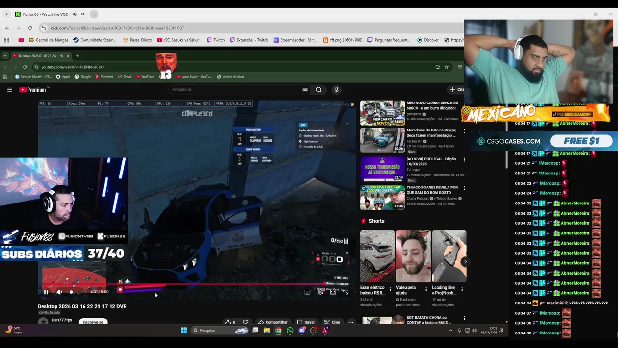Open Passei Direto bookmark
This screenshot has width=618, height=348.
[137, 40]
